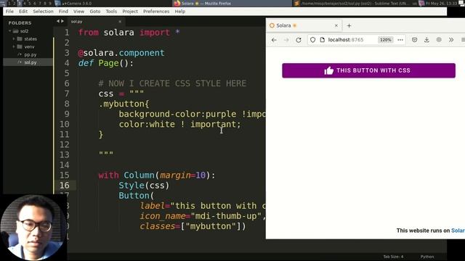The height and width of the screenshot is (261, 465).
Task: Open the Selection menu
Action: click(43, 12)
